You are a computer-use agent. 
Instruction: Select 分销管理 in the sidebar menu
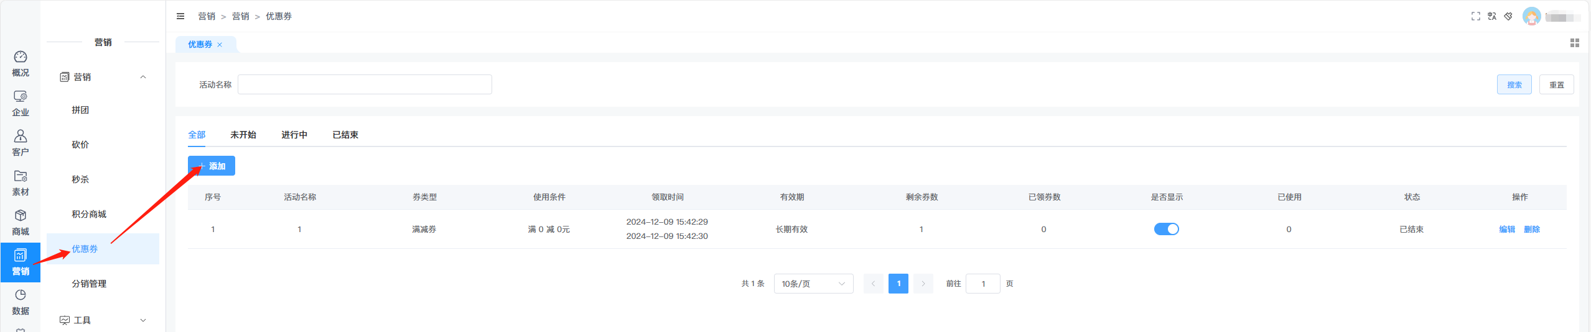pyautogui.click(x=89, y=284)
